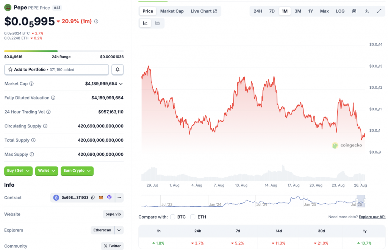Click the 1h value 1.8%
The image size is (388, 250).
tap(158, 243)
